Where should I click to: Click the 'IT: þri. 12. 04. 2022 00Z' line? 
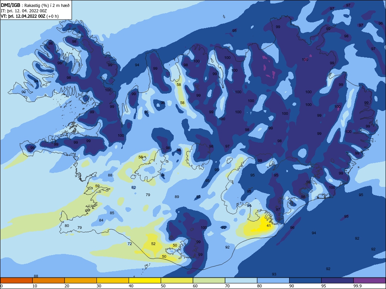(x=24, y=11)
